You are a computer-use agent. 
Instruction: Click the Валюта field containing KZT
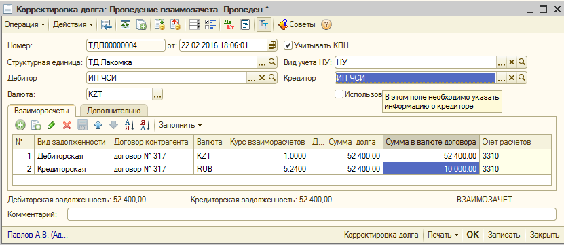tap(119, 94)
